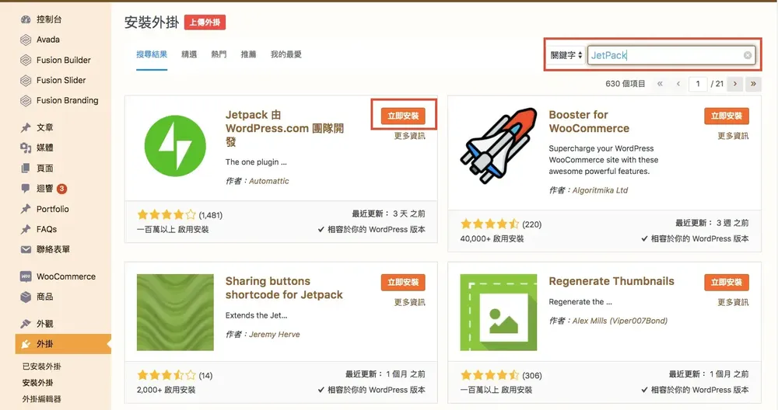
Task: Open 更多資訊 for Booster for WooCommerce
Action: (733, 136)
